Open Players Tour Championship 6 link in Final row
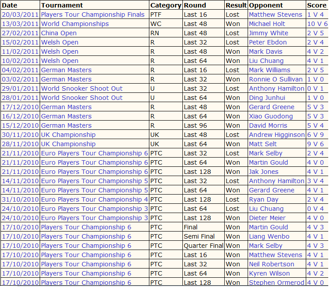 pos(86,227)
